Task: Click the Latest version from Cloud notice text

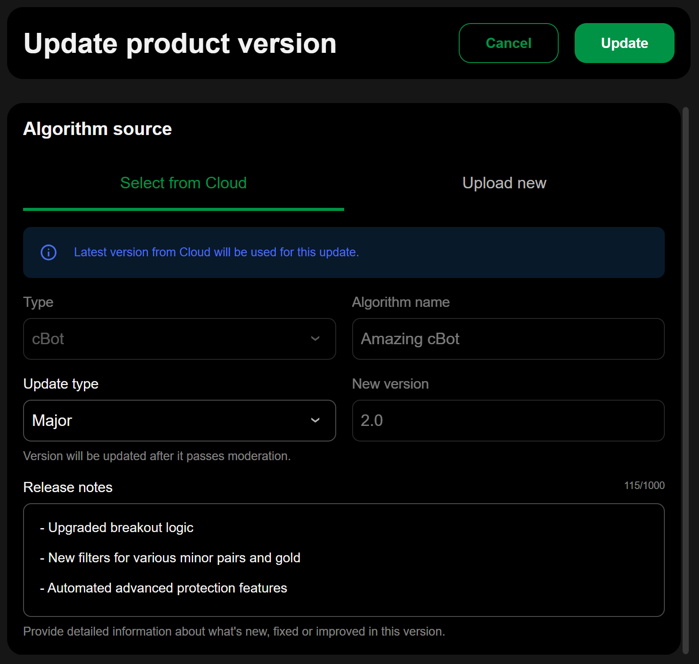Action: pos(216,252)
